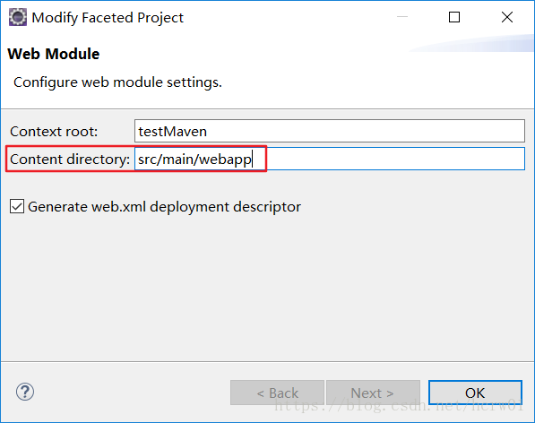The height and width of the screenshot is (423, 535).
Task: Close the Modify Faceted Project dialog
Action: pyautogui.click(x=507, y=17)
